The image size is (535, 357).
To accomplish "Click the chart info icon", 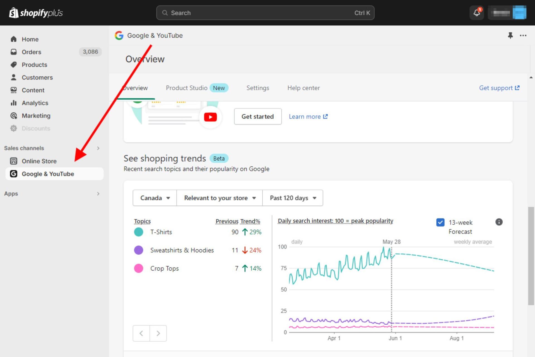I will 499,222.
